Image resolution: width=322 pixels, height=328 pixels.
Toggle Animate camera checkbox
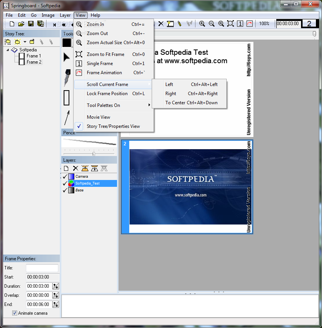click(14, 313)
